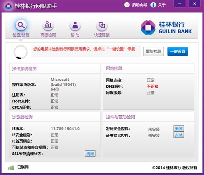The image size is (204, 175).
Task: Open 启动向导 from the title bar
Action: [139, 5]
